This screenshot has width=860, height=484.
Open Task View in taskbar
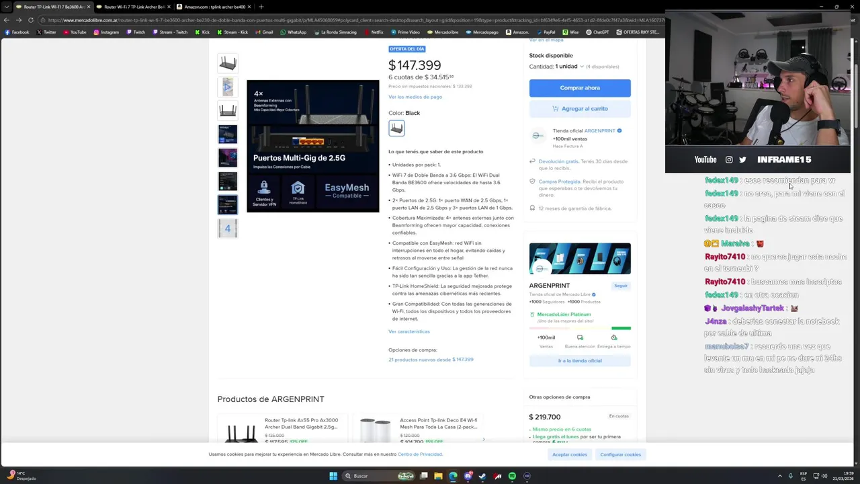(423, 476)
